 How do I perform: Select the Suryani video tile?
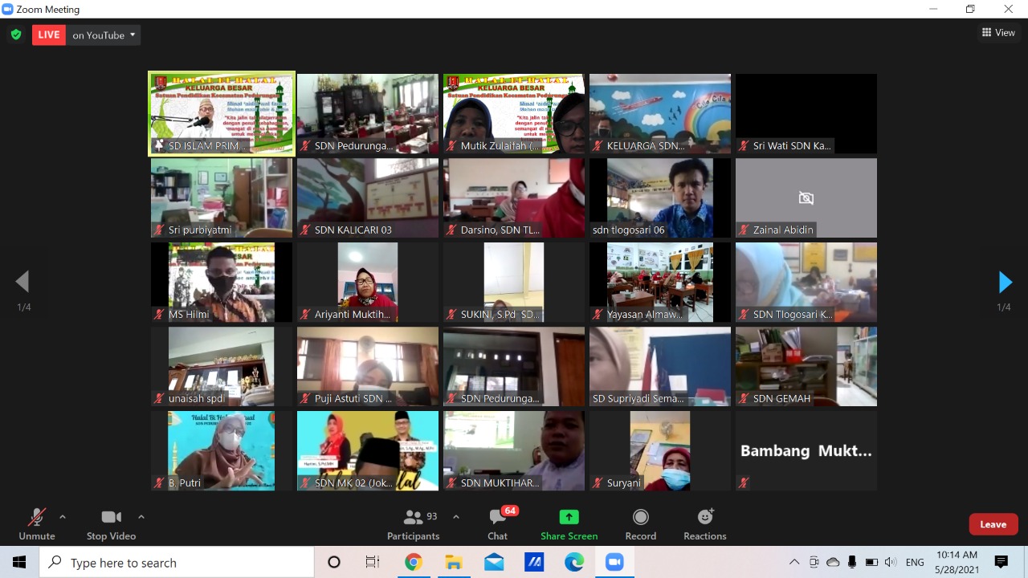point(660,450)
